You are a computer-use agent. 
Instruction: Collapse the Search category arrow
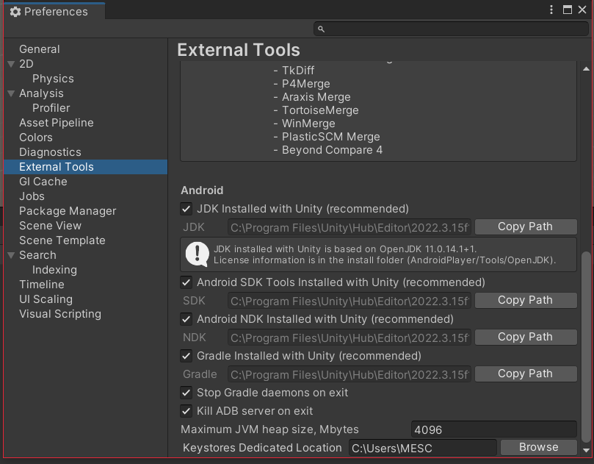(x=11, y=255)
